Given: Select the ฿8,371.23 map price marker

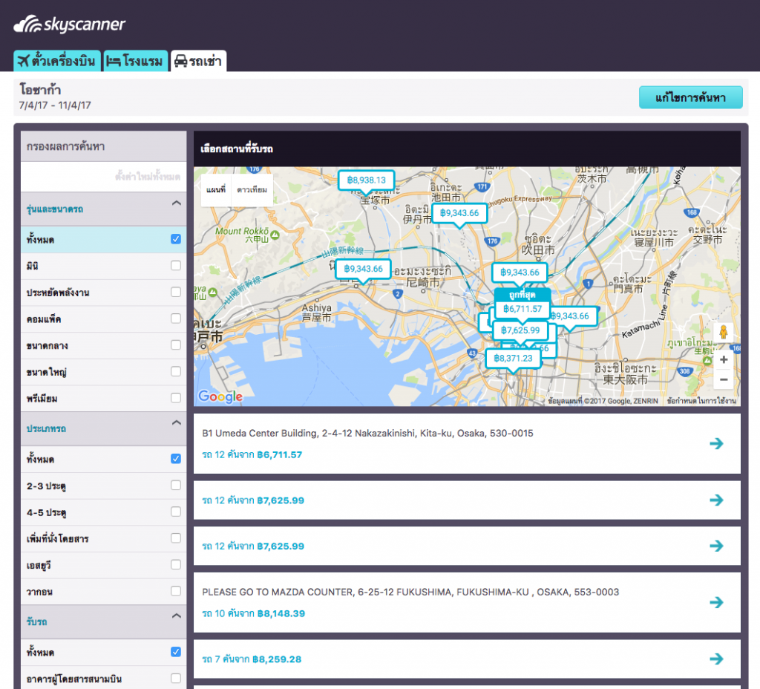Looking at the screenshot, I should pyautogui.click(x=512, y=358).
